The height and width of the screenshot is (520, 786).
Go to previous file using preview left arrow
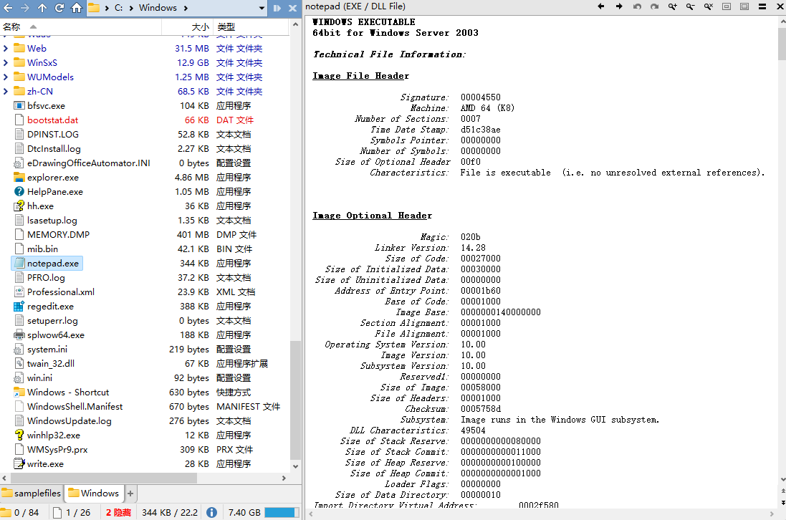pos(600,7)
